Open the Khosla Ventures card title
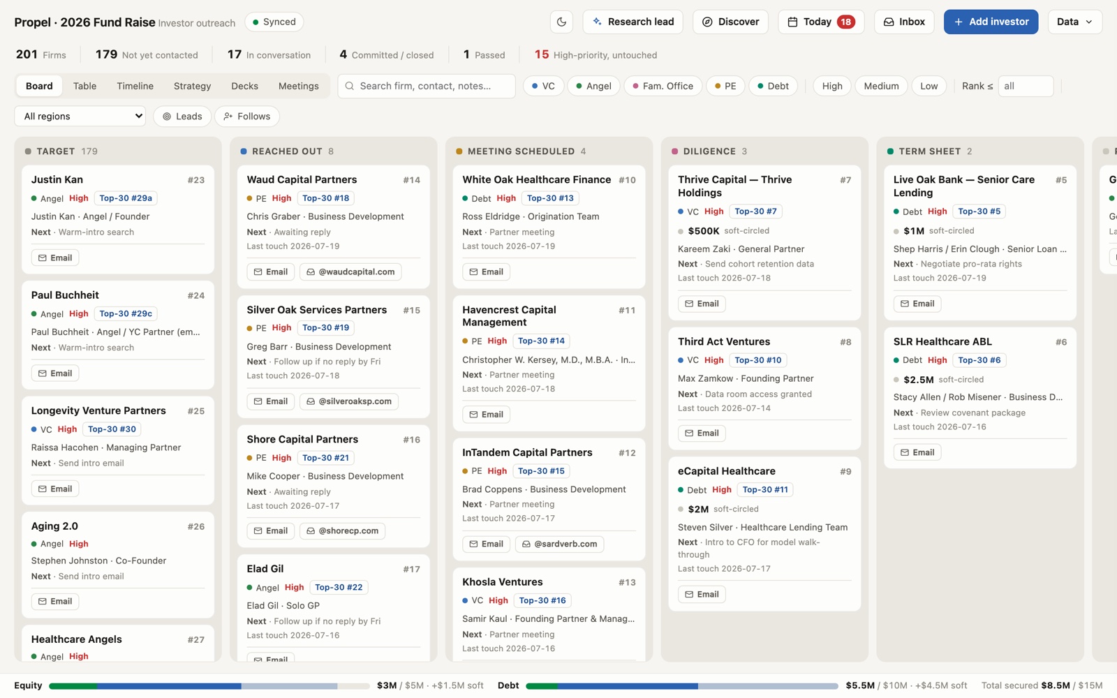The height and width of the screenshot is (698, 1117). tap(502, 582)
